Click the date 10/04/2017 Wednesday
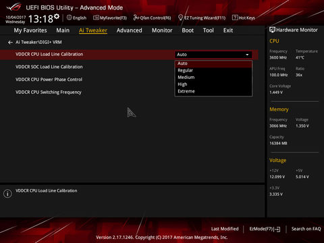Image resolution: width=324 pixels, height=243 pixels. tap(16, 20)
